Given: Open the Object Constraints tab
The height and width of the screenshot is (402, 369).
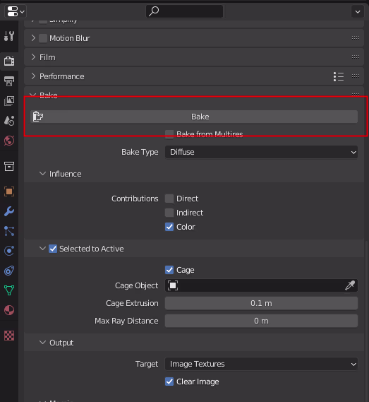Looking at the screenshot, I should coord(9,271).
